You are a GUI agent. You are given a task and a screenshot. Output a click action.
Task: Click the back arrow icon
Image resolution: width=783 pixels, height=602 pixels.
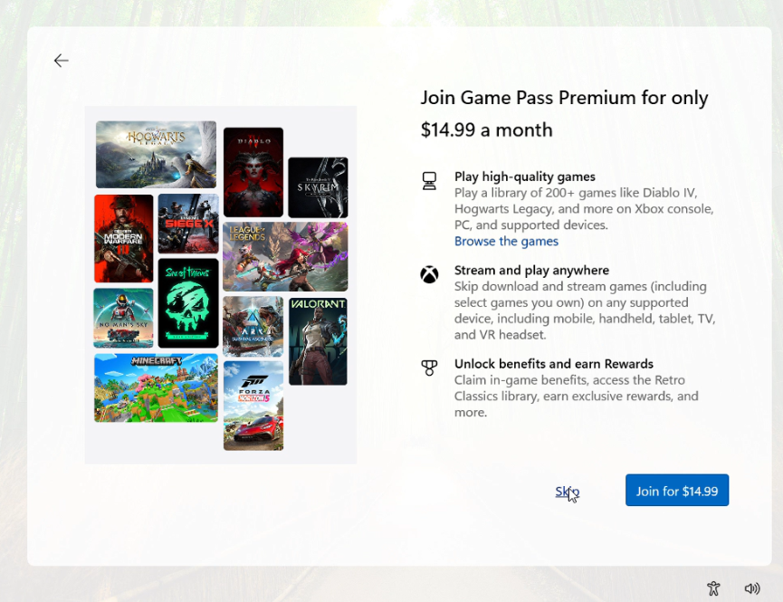click(x=61, y=61)
